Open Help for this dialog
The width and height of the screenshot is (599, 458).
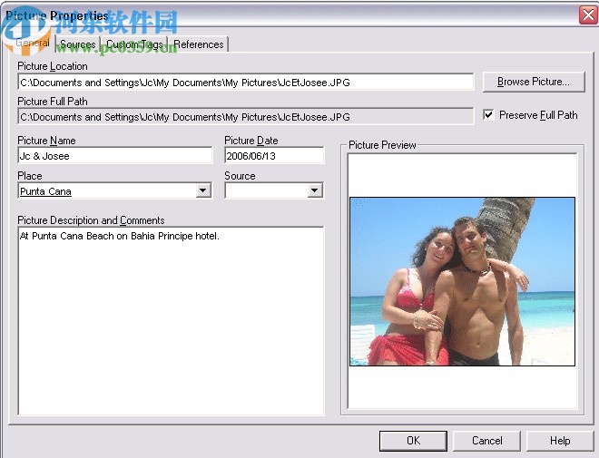tap(560, 441)
